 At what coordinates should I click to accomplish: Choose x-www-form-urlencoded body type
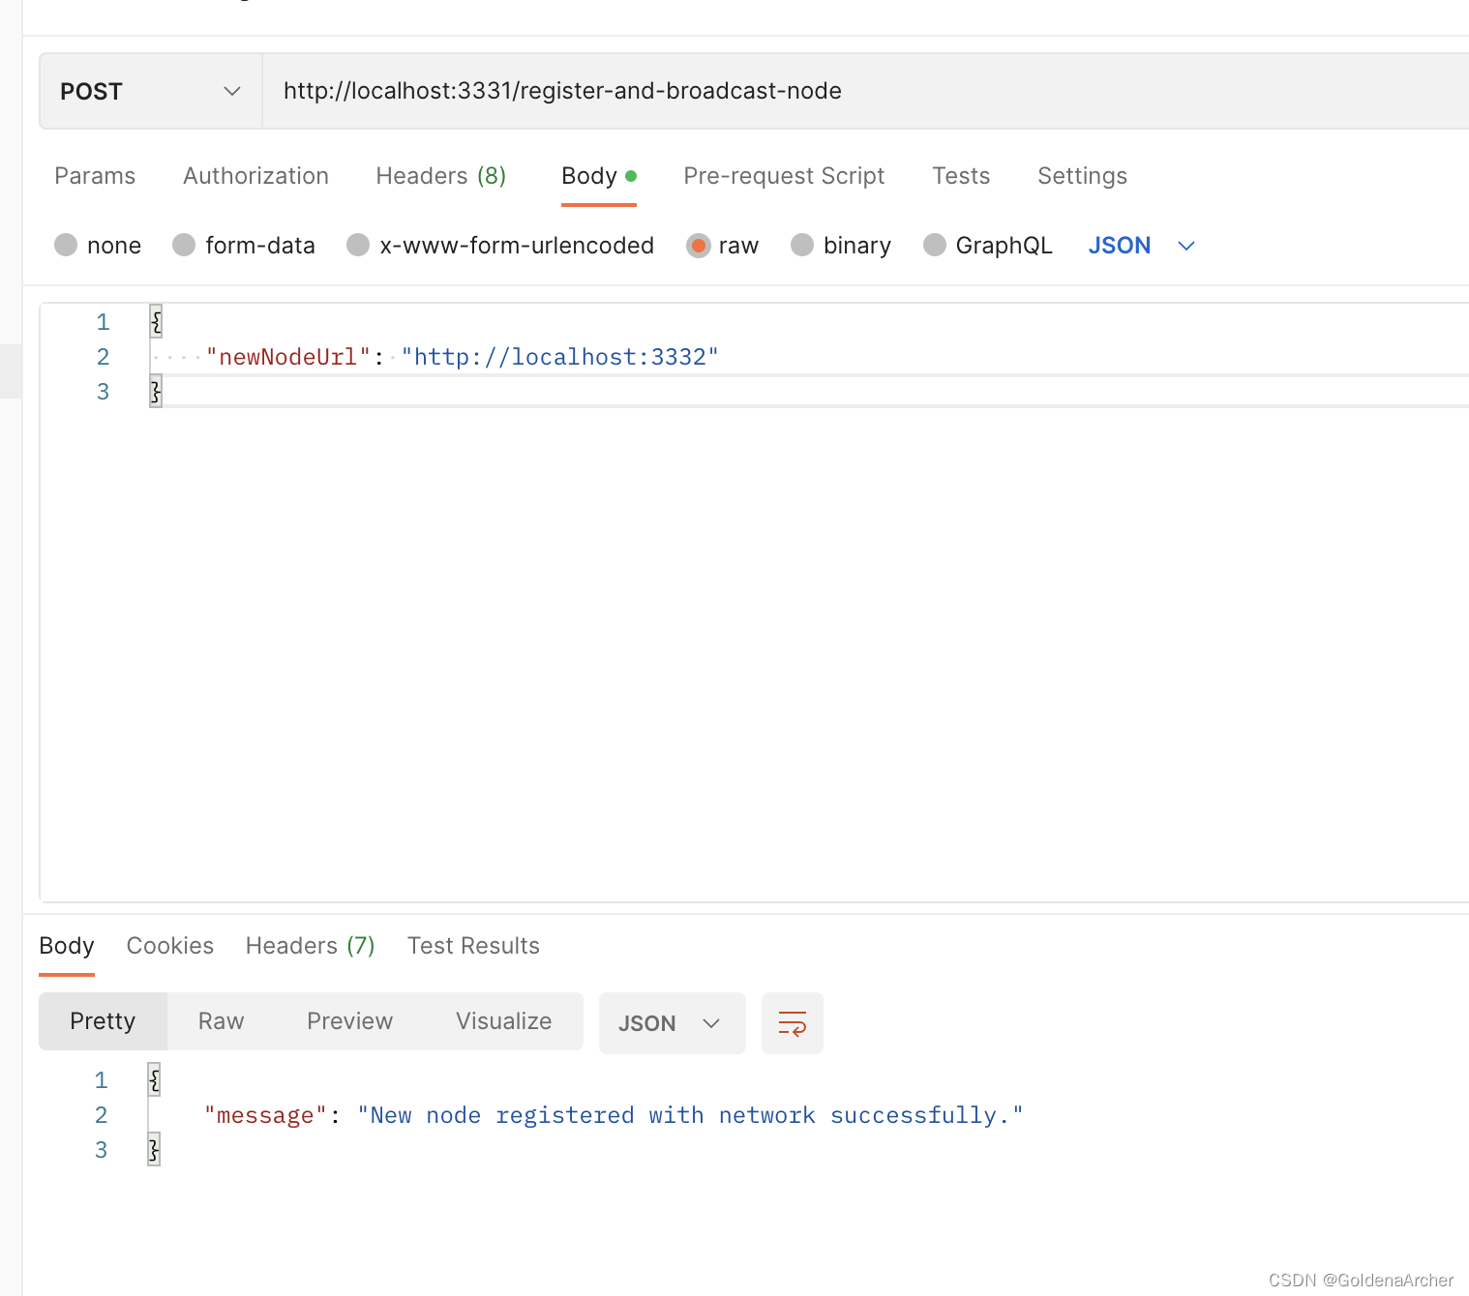[500, 246]
